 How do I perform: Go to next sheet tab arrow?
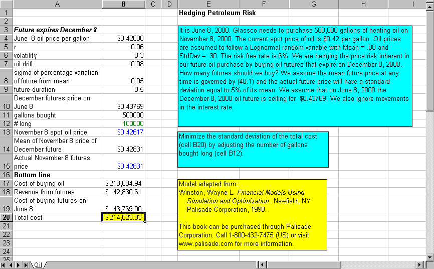point(18,265)
